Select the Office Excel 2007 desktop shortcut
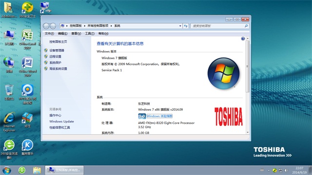Screen dimensions: 312x175 [x=27, y=39]
